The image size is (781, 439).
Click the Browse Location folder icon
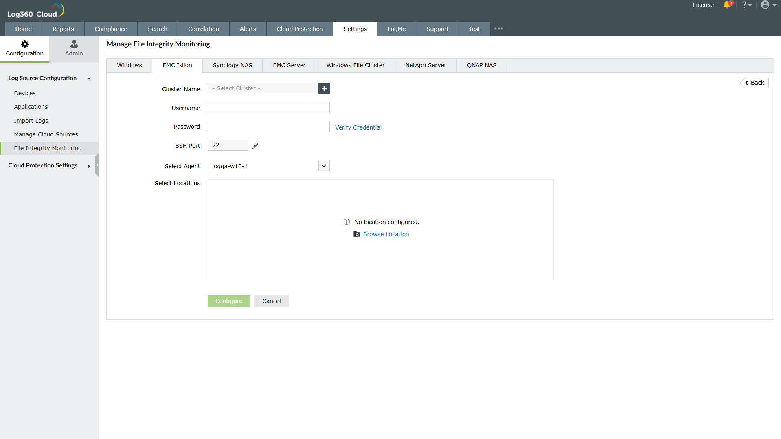[x=357, y=234]
